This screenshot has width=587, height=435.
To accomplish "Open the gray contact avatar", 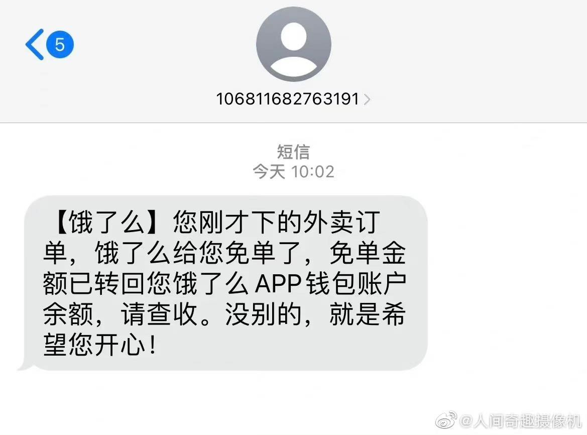I will pos(293,44).
